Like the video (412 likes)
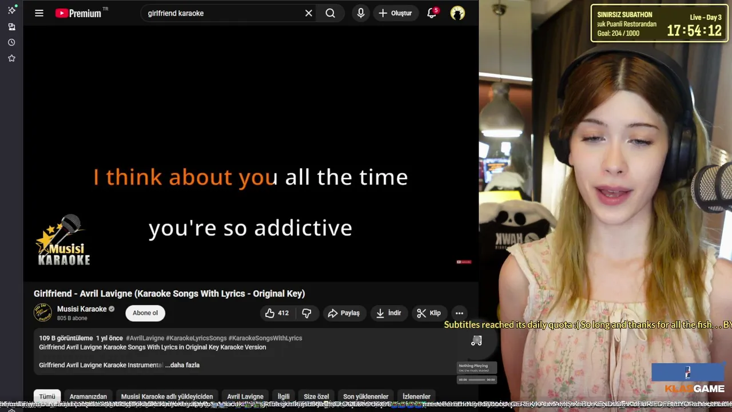 [277, 313]
